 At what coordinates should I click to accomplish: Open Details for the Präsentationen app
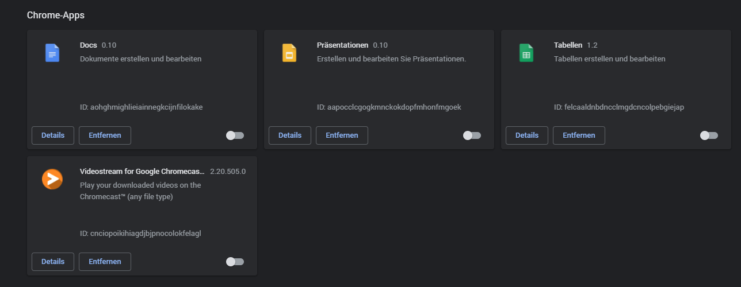pos(290,135)
